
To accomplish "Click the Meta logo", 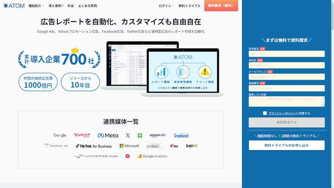I will point(108,135).
